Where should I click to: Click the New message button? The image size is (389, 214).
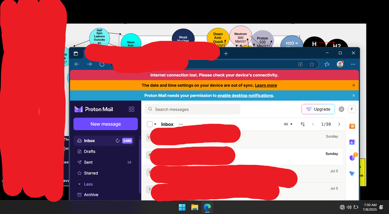pos(106,124)
